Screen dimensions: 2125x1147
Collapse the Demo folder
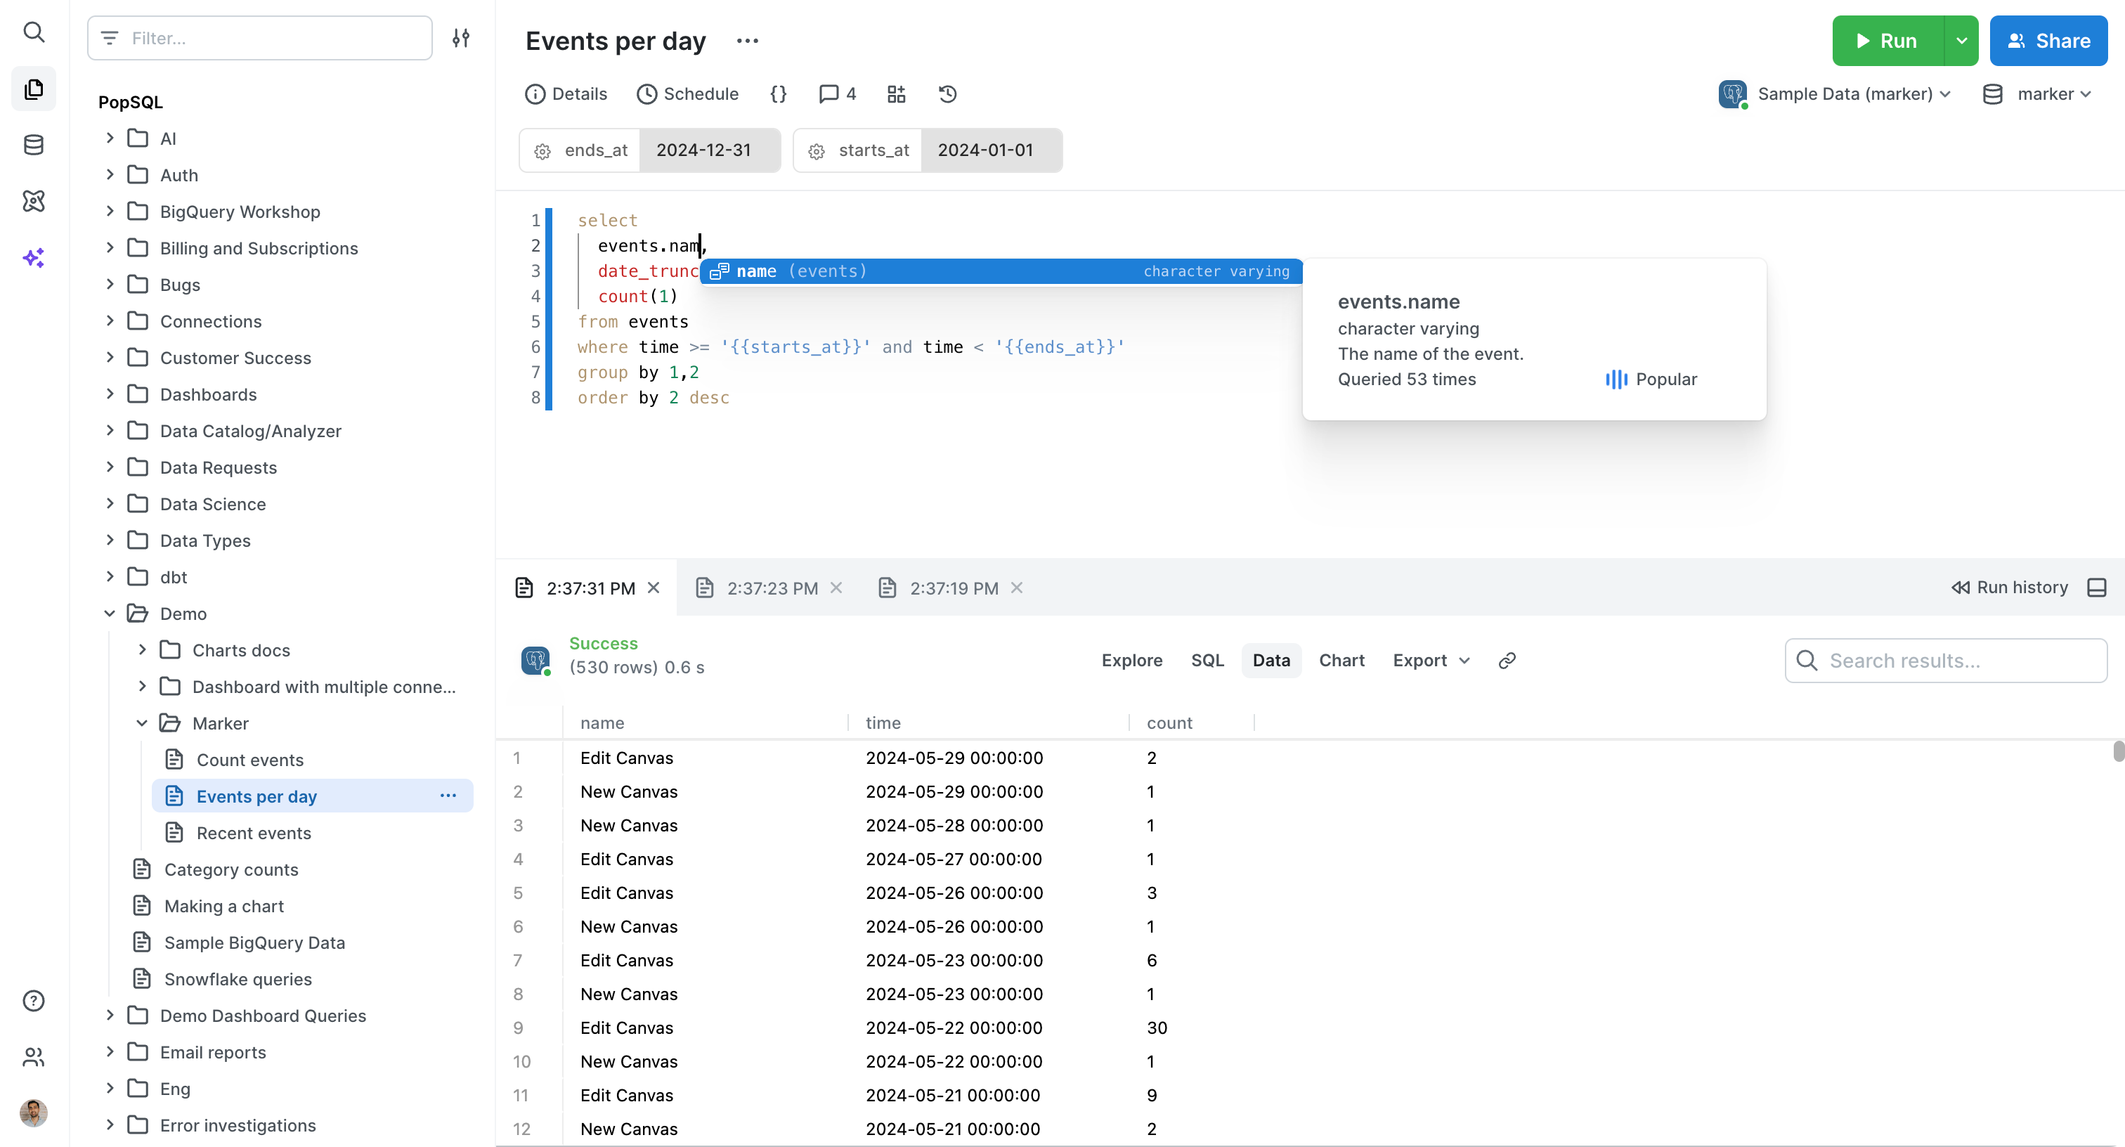click(110, 613)
